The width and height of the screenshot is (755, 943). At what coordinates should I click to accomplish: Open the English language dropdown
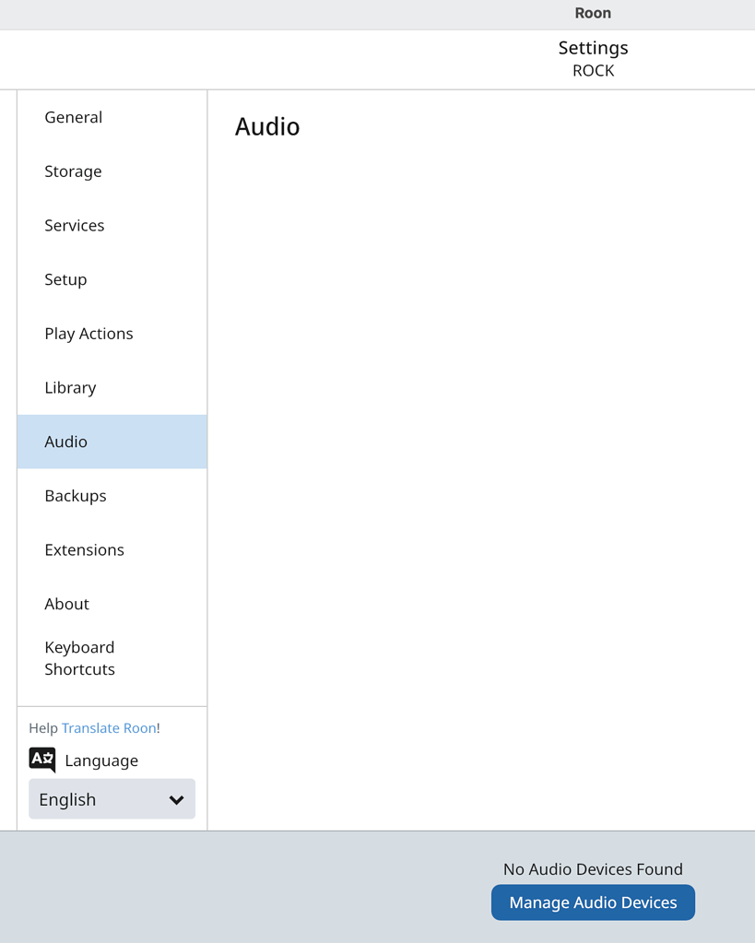coord(111,799)
